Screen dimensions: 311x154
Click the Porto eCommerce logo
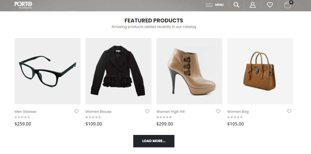point(23,5)
